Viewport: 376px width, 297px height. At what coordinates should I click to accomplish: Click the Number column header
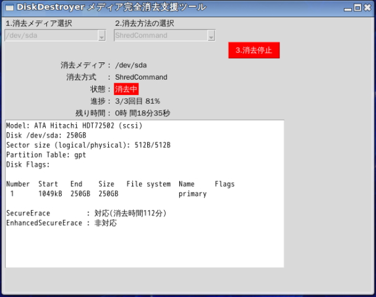click(18, 184)
